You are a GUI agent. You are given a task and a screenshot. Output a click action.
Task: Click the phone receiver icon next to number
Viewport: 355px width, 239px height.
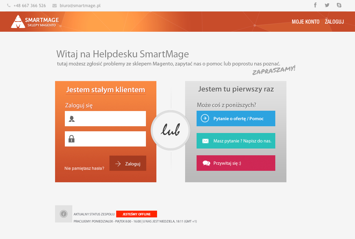[x=9, y=5]
